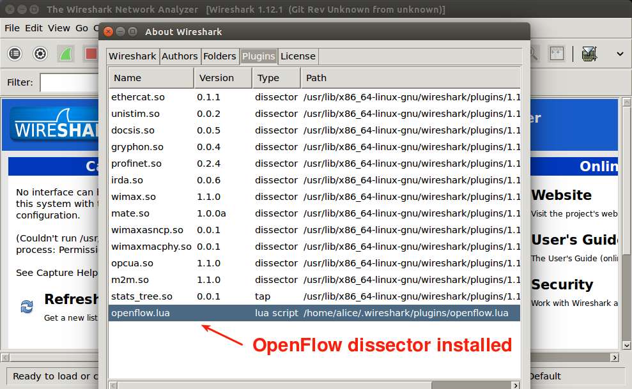Select the wimaxasncp.so plugin row
Image resolution: width=632 pixels, height=389 pixels.
pos(314,230)
